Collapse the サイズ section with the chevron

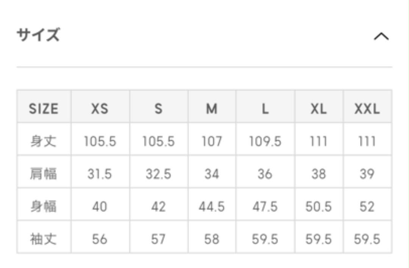pos(381,36)
